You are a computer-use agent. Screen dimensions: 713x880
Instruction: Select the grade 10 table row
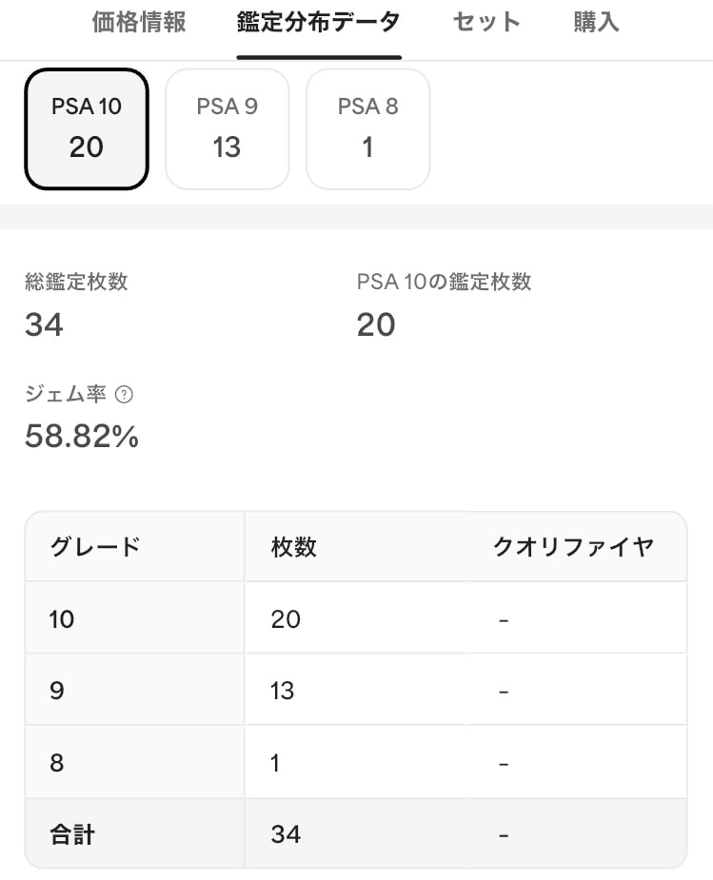tap(356, 618)
